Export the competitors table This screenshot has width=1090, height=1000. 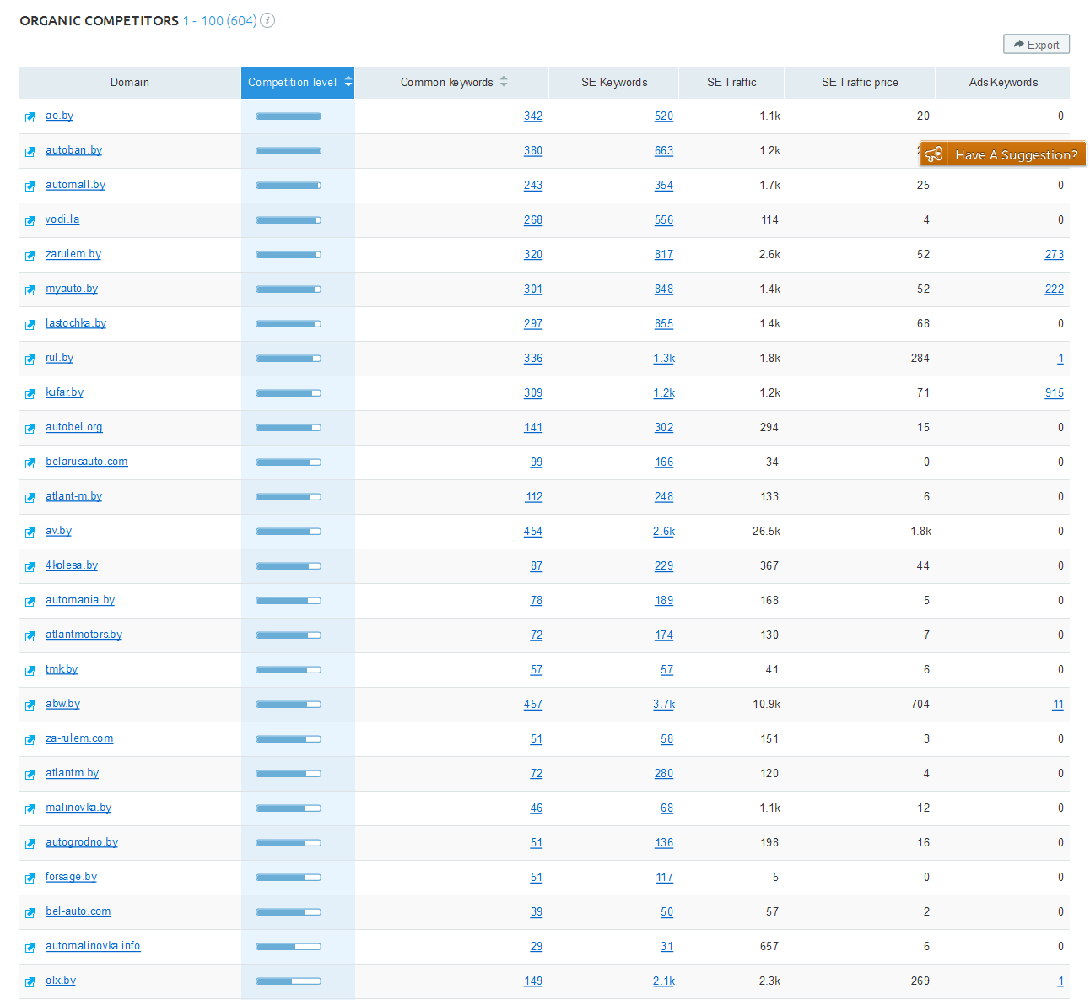pyautogui.click(x=1036, y=45)
